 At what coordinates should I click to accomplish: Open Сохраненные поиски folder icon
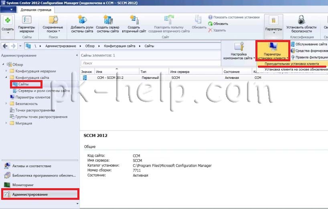[x=53, y=20]
